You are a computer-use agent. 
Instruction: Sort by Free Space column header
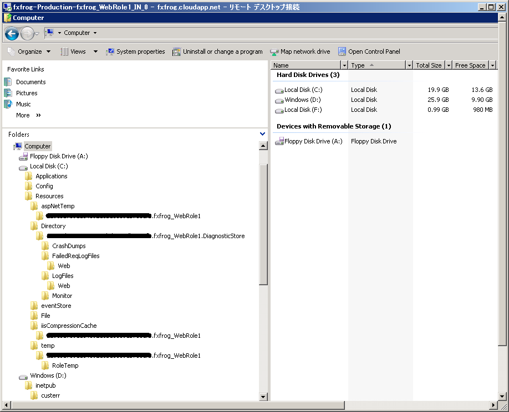469,65
